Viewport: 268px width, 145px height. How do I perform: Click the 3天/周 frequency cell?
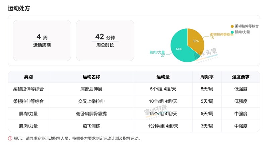pyautogui.click(x=207, y=126)
